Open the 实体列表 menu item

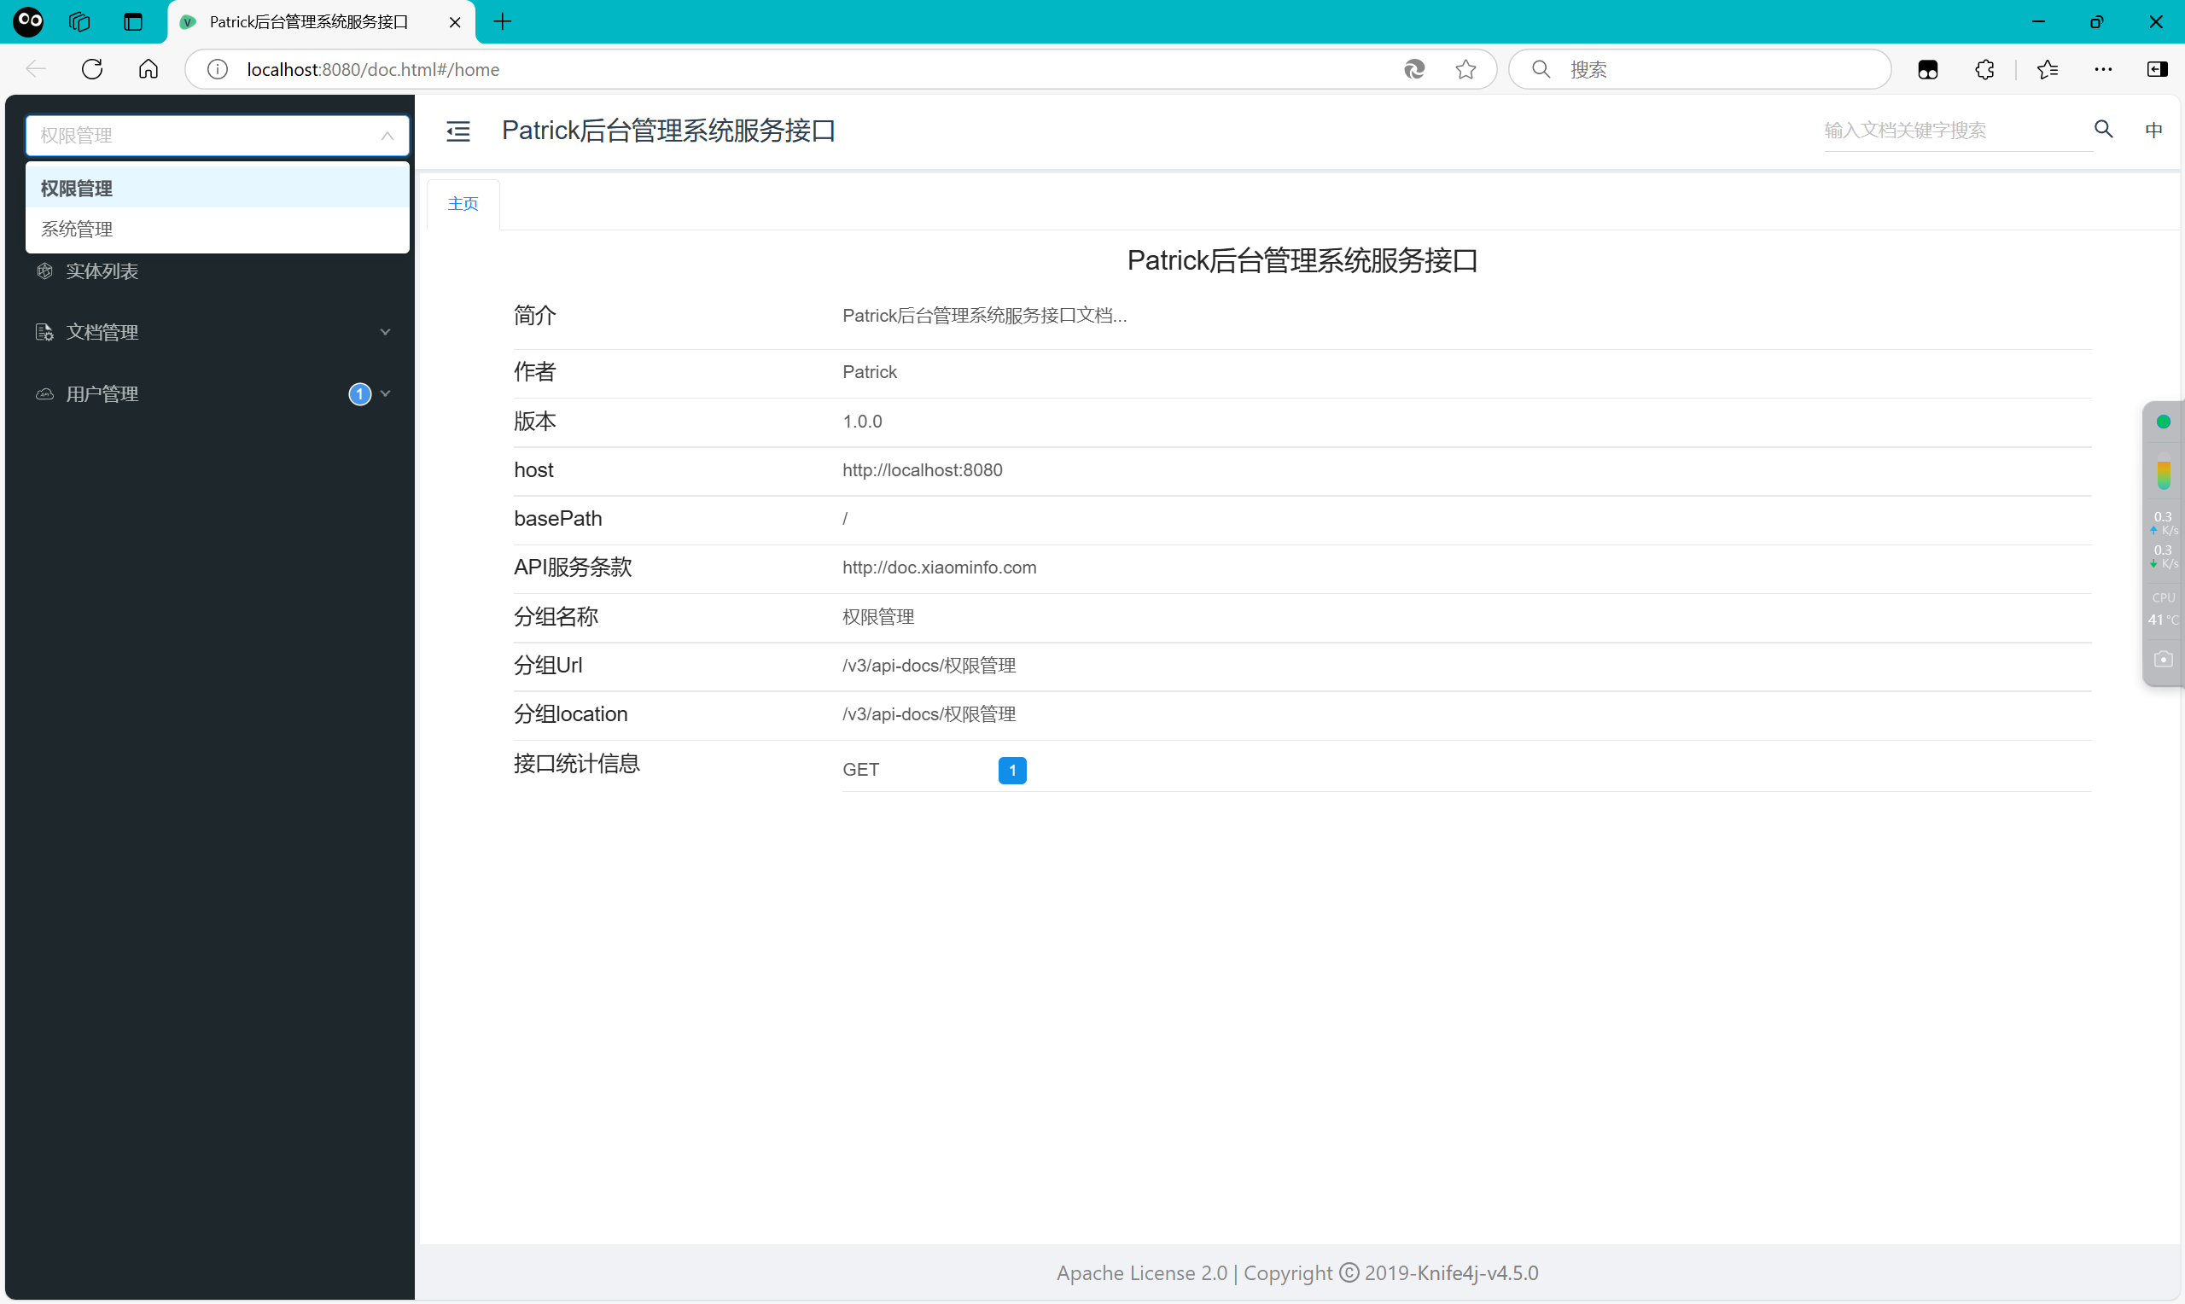point(102,271)
